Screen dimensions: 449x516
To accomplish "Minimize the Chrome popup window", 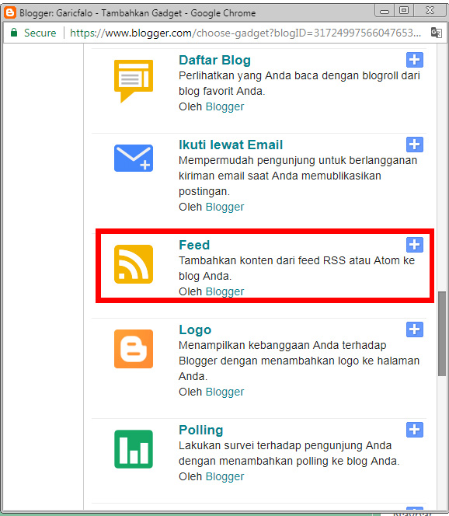I will point(385,11).
